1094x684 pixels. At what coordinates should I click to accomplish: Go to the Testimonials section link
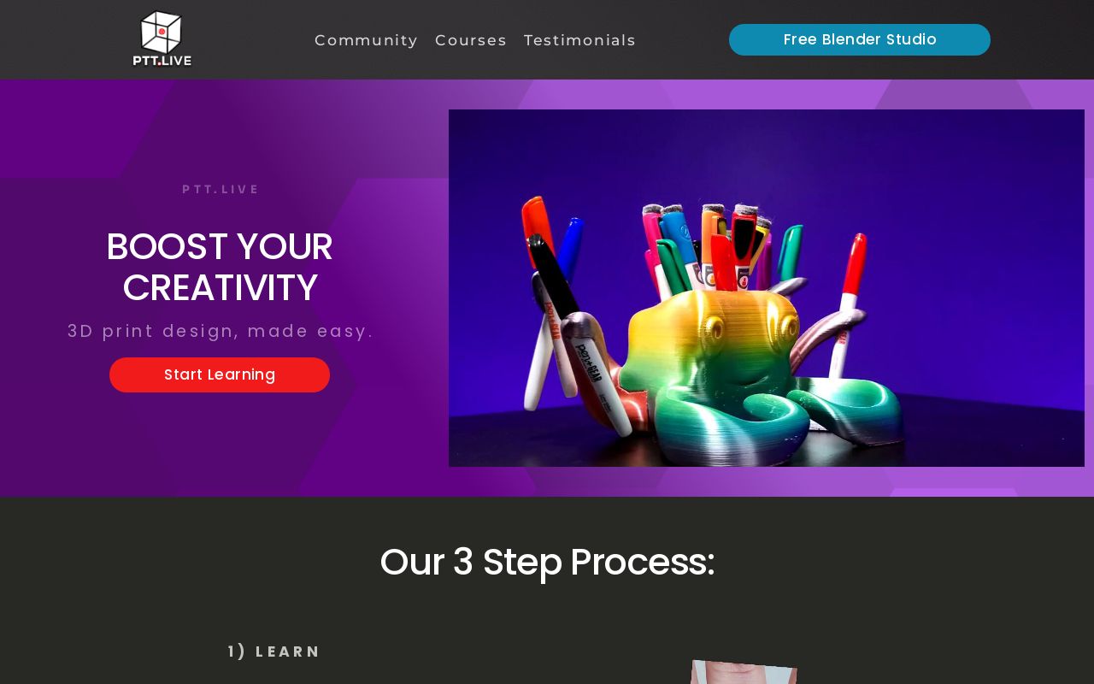coord(579,40)
